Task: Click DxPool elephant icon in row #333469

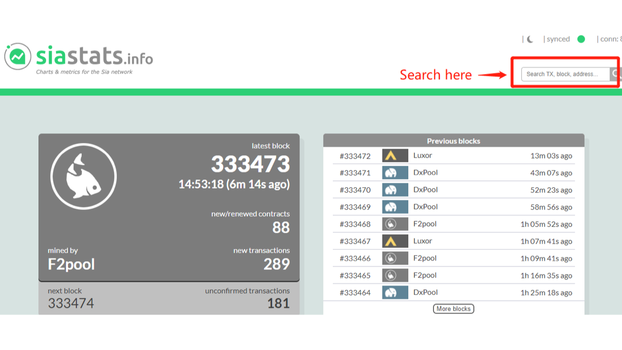Action: 395,207
